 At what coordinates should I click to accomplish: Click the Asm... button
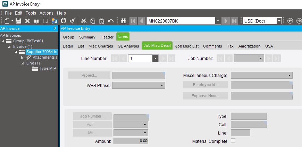click(92, 124)
